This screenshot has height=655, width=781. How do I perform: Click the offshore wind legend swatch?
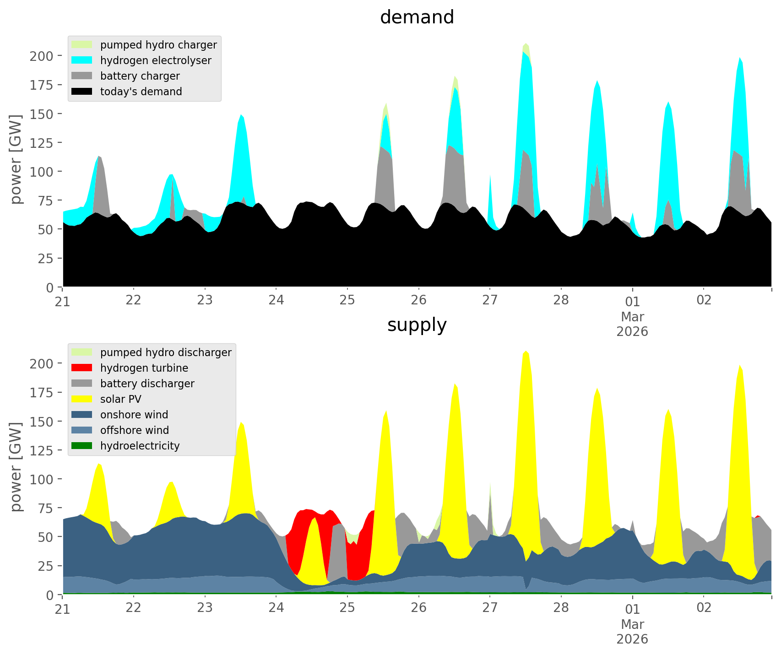[x=82, y=430]
